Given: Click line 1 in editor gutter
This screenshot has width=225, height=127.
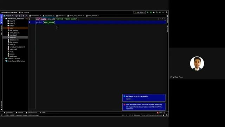Looking at the screenshot, I should pos(30,19).
